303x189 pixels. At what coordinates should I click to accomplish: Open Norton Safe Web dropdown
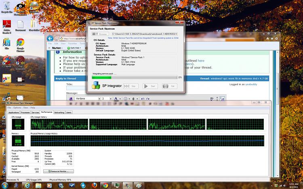pos(74,48)
